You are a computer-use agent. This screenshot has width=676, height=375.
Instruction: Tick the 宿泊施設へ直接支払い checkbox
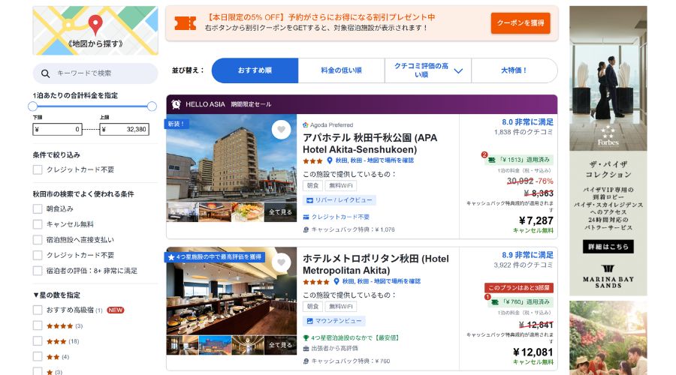[x=38, y=240]
